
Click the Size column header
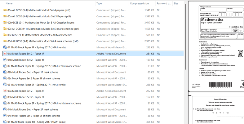(176, 4)
